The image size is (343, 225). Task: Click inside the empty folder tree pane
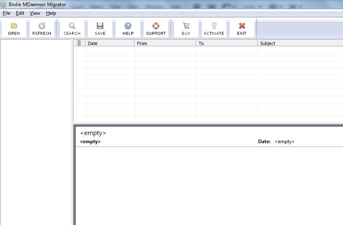tap(36, 131)
